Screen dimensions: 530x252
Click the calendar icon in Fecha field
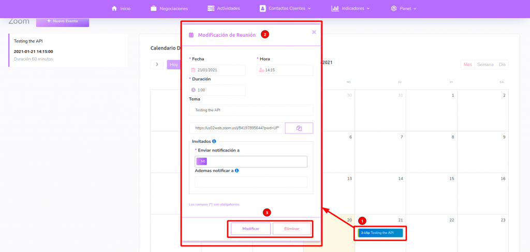(194, 70)
